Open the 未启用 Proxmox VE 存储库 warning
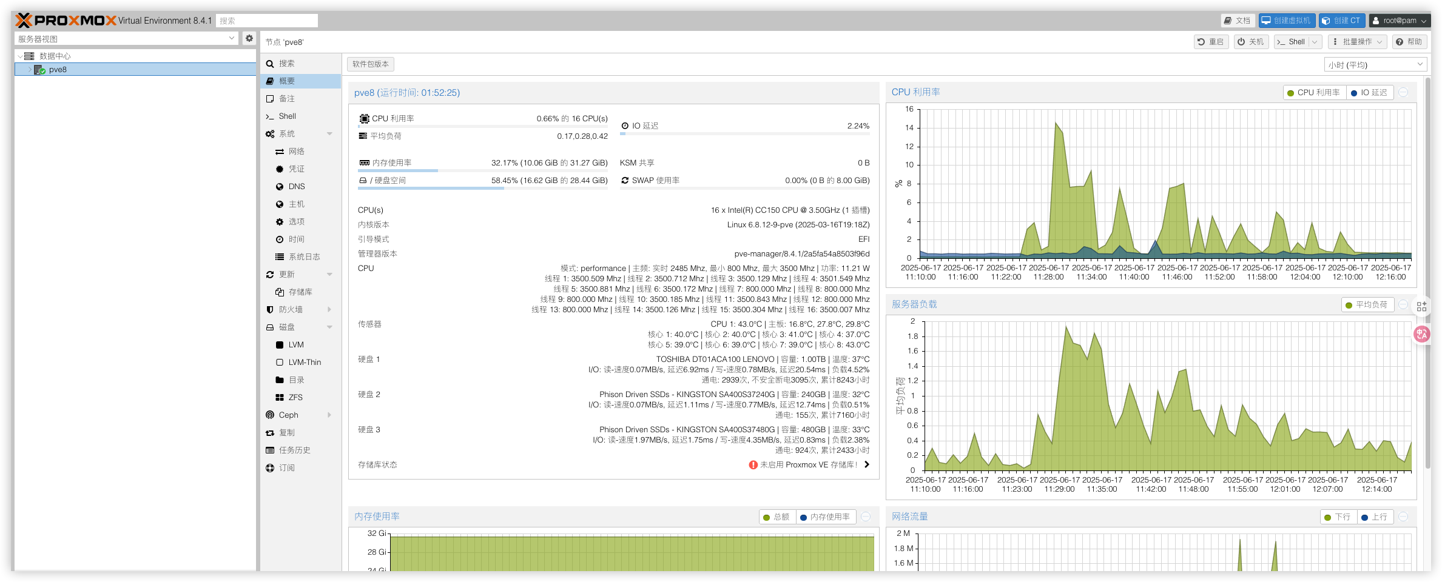Viewport: 1442px width, 582px height. coord(809,465)
